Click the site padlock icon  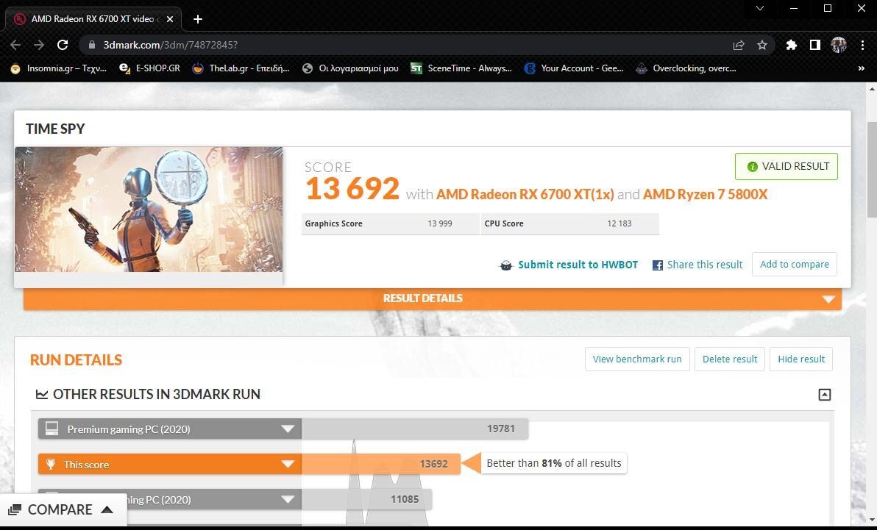click(x=92, y=45)
